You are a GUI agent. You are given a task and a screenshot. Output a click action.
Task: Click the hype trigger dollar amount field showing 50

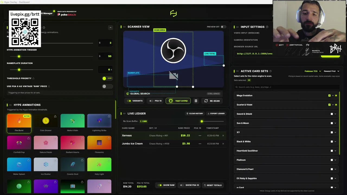coord(105,56)
